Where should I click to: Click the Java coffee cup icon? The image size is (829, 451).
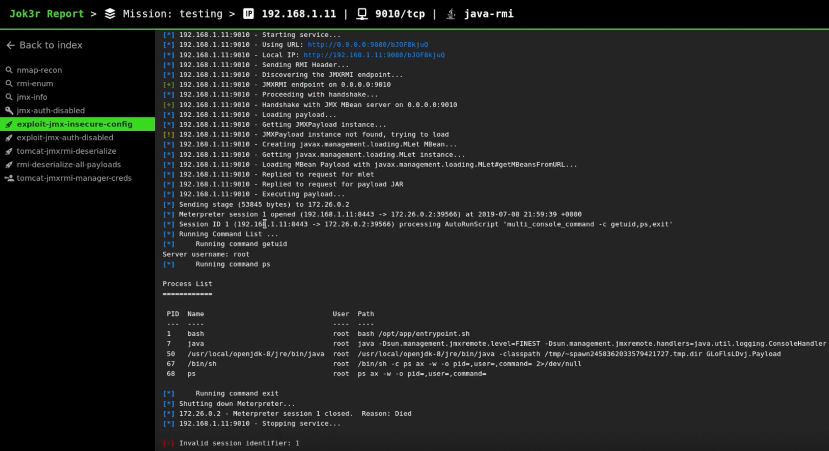[x=451, y=14]
